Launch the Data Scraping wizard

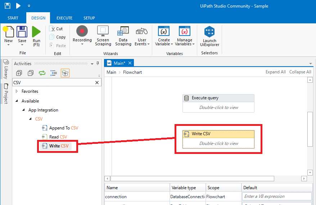pos(123,36)
